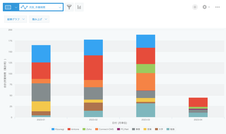This screenshot has width=226, height=134.
Task: Toggle PC/Net series in the legend
Action: click(123, 129)
